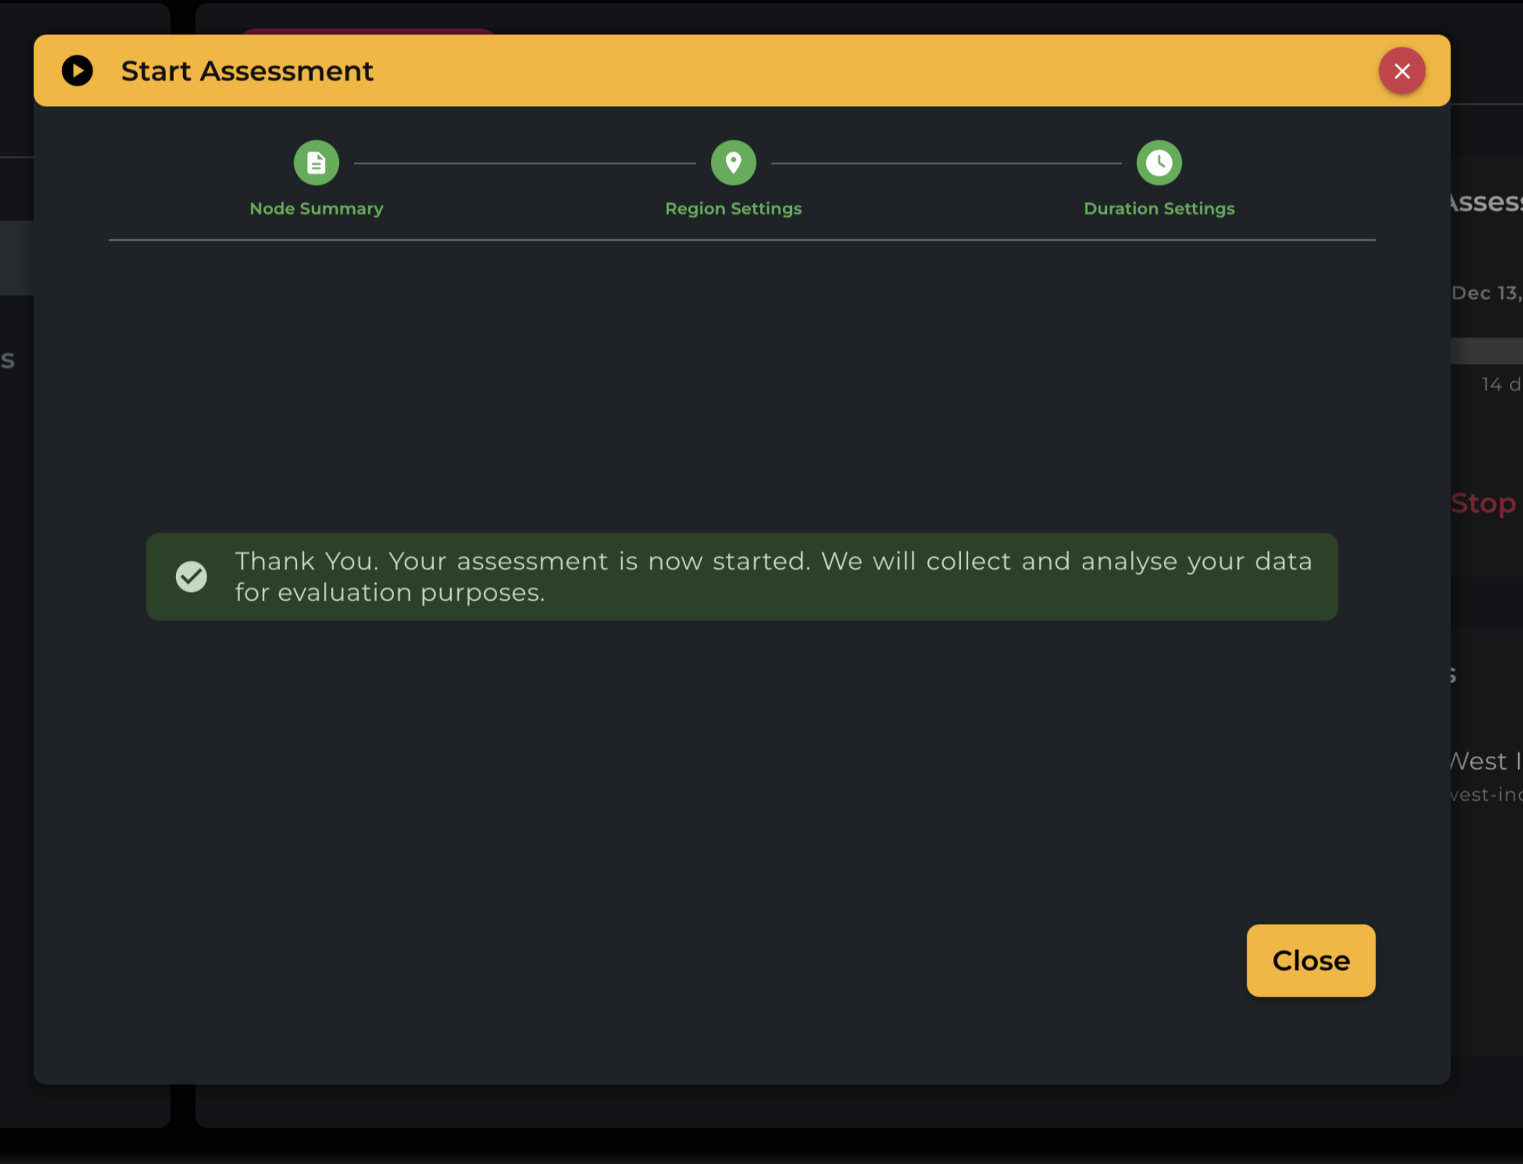Close the dialog with the red X

(1401, 71)
